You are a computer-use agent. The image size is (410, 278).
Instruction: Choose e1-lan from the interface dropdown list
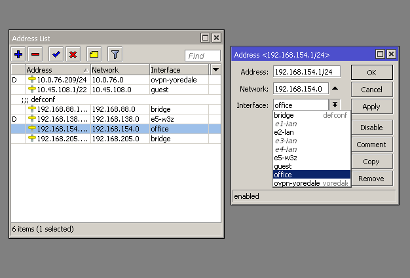coord(311,124)
